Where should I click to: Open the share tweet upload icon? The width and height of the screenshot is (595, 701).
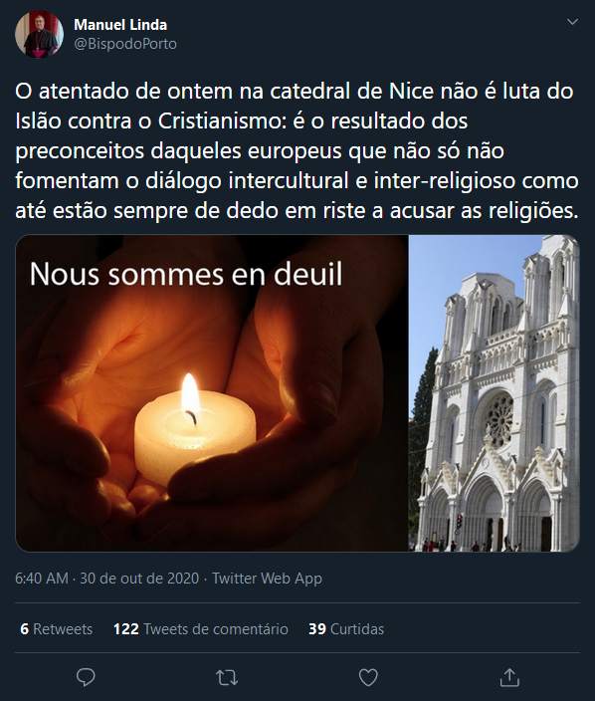coord(509,677)
